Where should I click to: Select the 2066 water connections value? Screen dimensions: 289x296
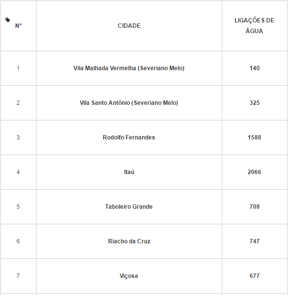[254, 172]
